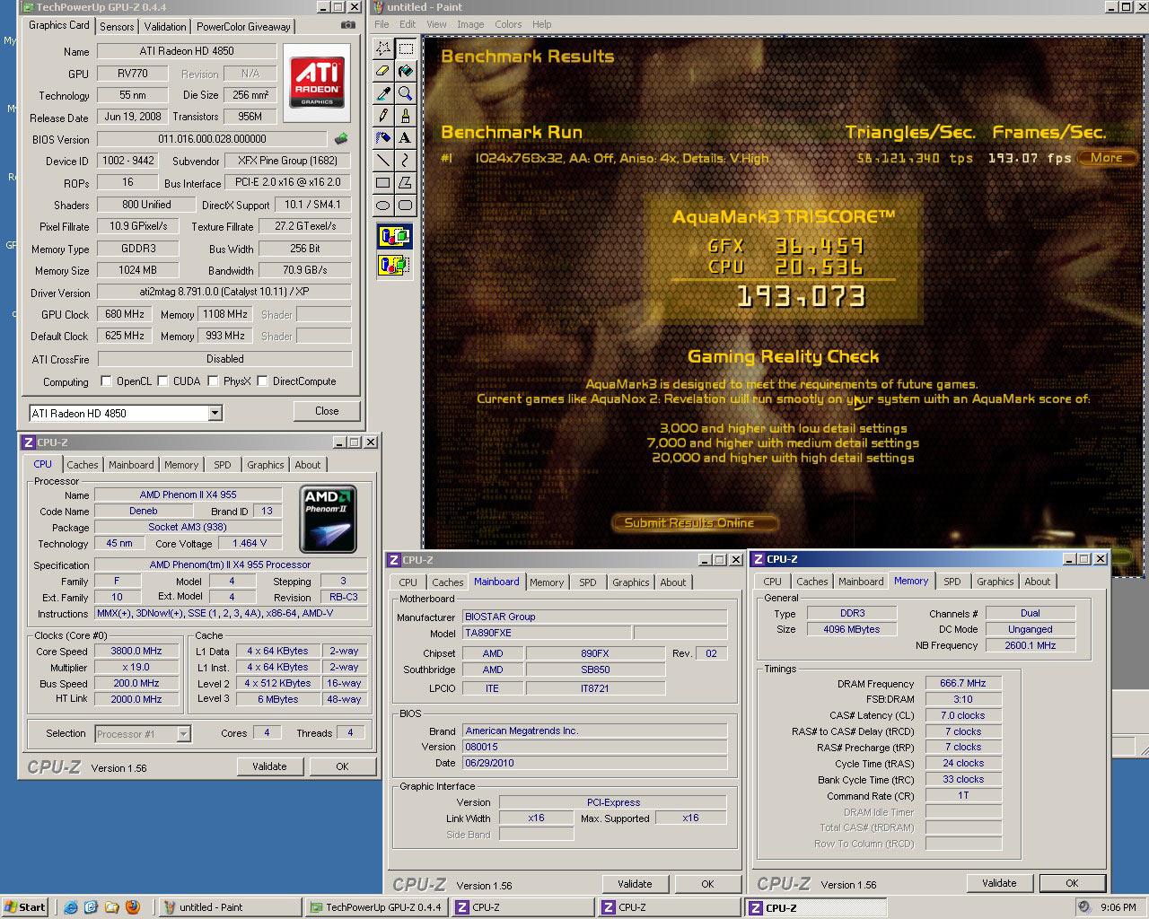This screenshot has width=1149, height=919.
Task: Click the GPU Name field ATI Radeon HD 4850
Action: pyautogui.click(x=187, y=51)
